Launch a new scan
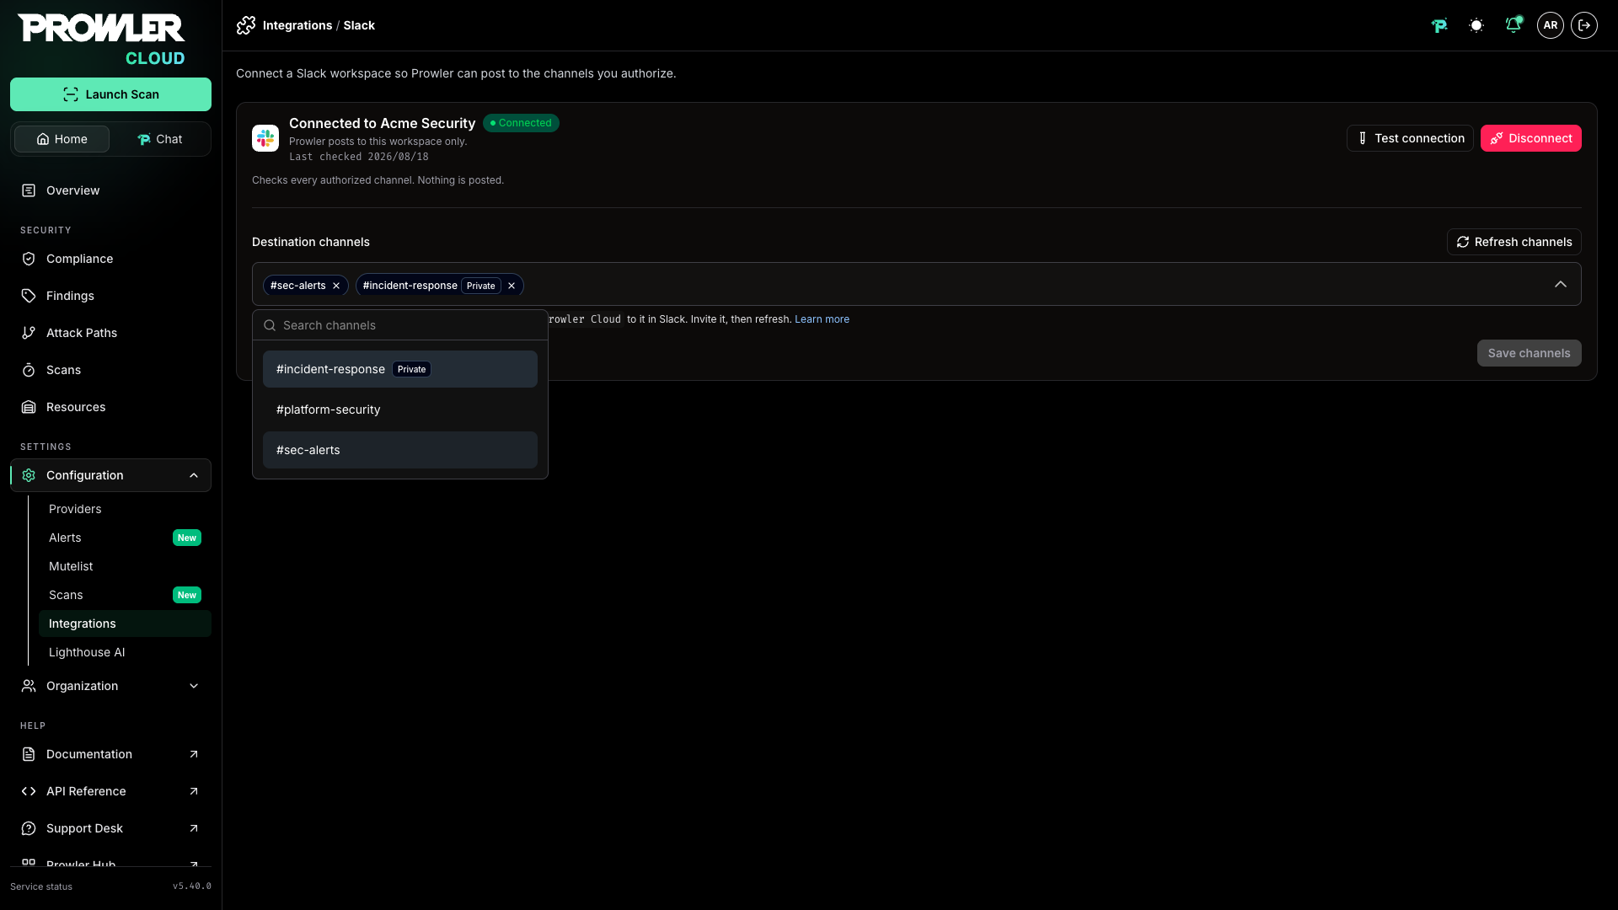1618x910 pixels. 110,94
